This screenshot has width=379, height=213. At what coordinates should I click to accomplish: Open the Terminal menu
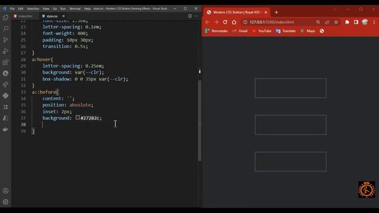(x=75, y=8)
